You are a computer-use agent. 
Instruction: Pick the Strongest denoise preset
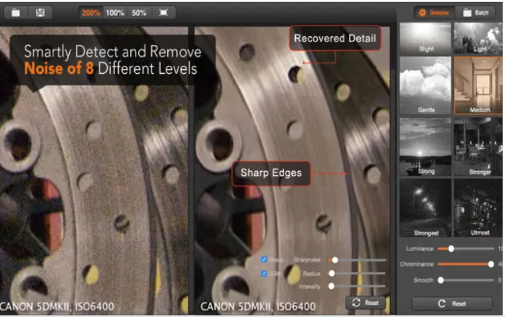click(425, 208)
